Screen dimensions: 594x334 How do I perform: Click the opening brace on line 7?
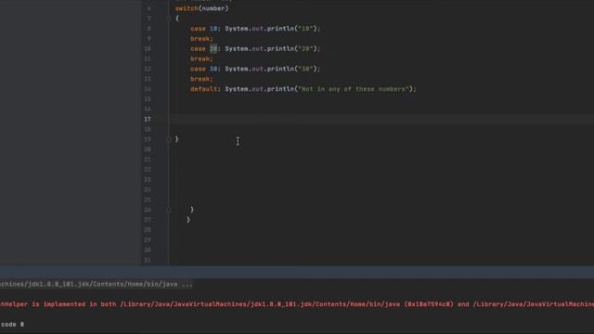point(177,19)
